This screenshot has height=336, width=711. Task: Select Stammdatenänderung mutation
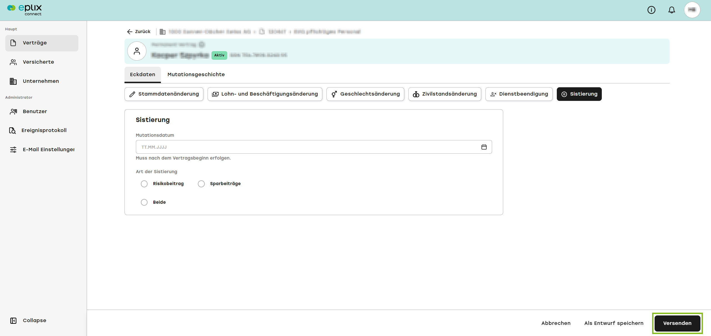tap(164, 94)
